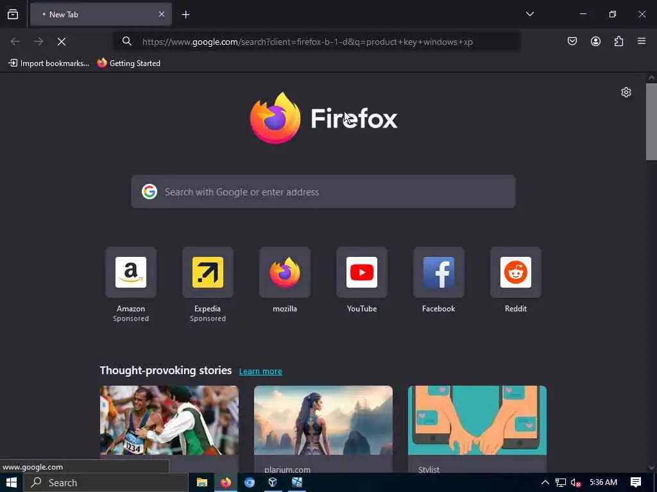Go back with the back arrow
The height and width of the screenshot is (492, 657).
click(15, 42)
